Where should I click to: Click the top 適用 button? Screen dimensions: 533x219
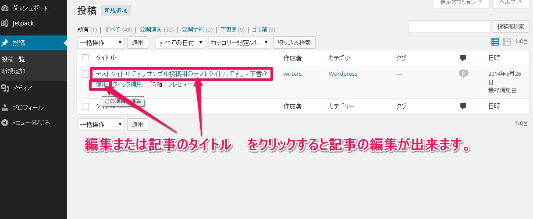[x=138, y=42]
